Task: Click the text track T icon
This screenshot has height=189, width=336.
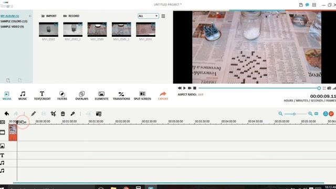Action: pyautogui.click(x=2, y=155)
